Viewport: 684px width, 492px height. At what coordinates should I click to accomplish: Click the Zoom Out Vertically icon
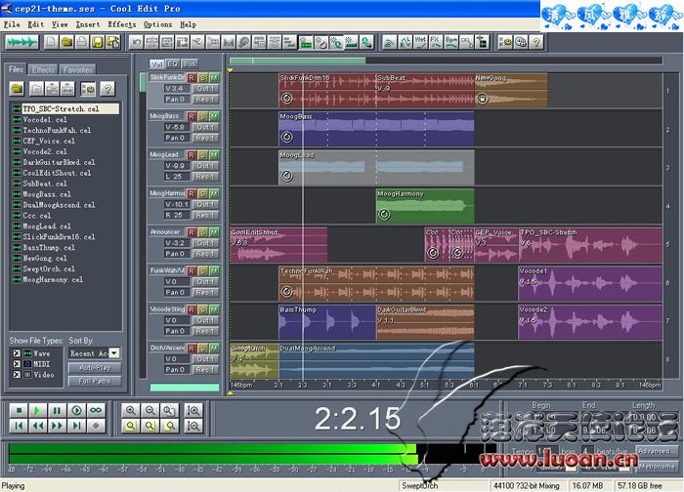(x=193, y=426)
